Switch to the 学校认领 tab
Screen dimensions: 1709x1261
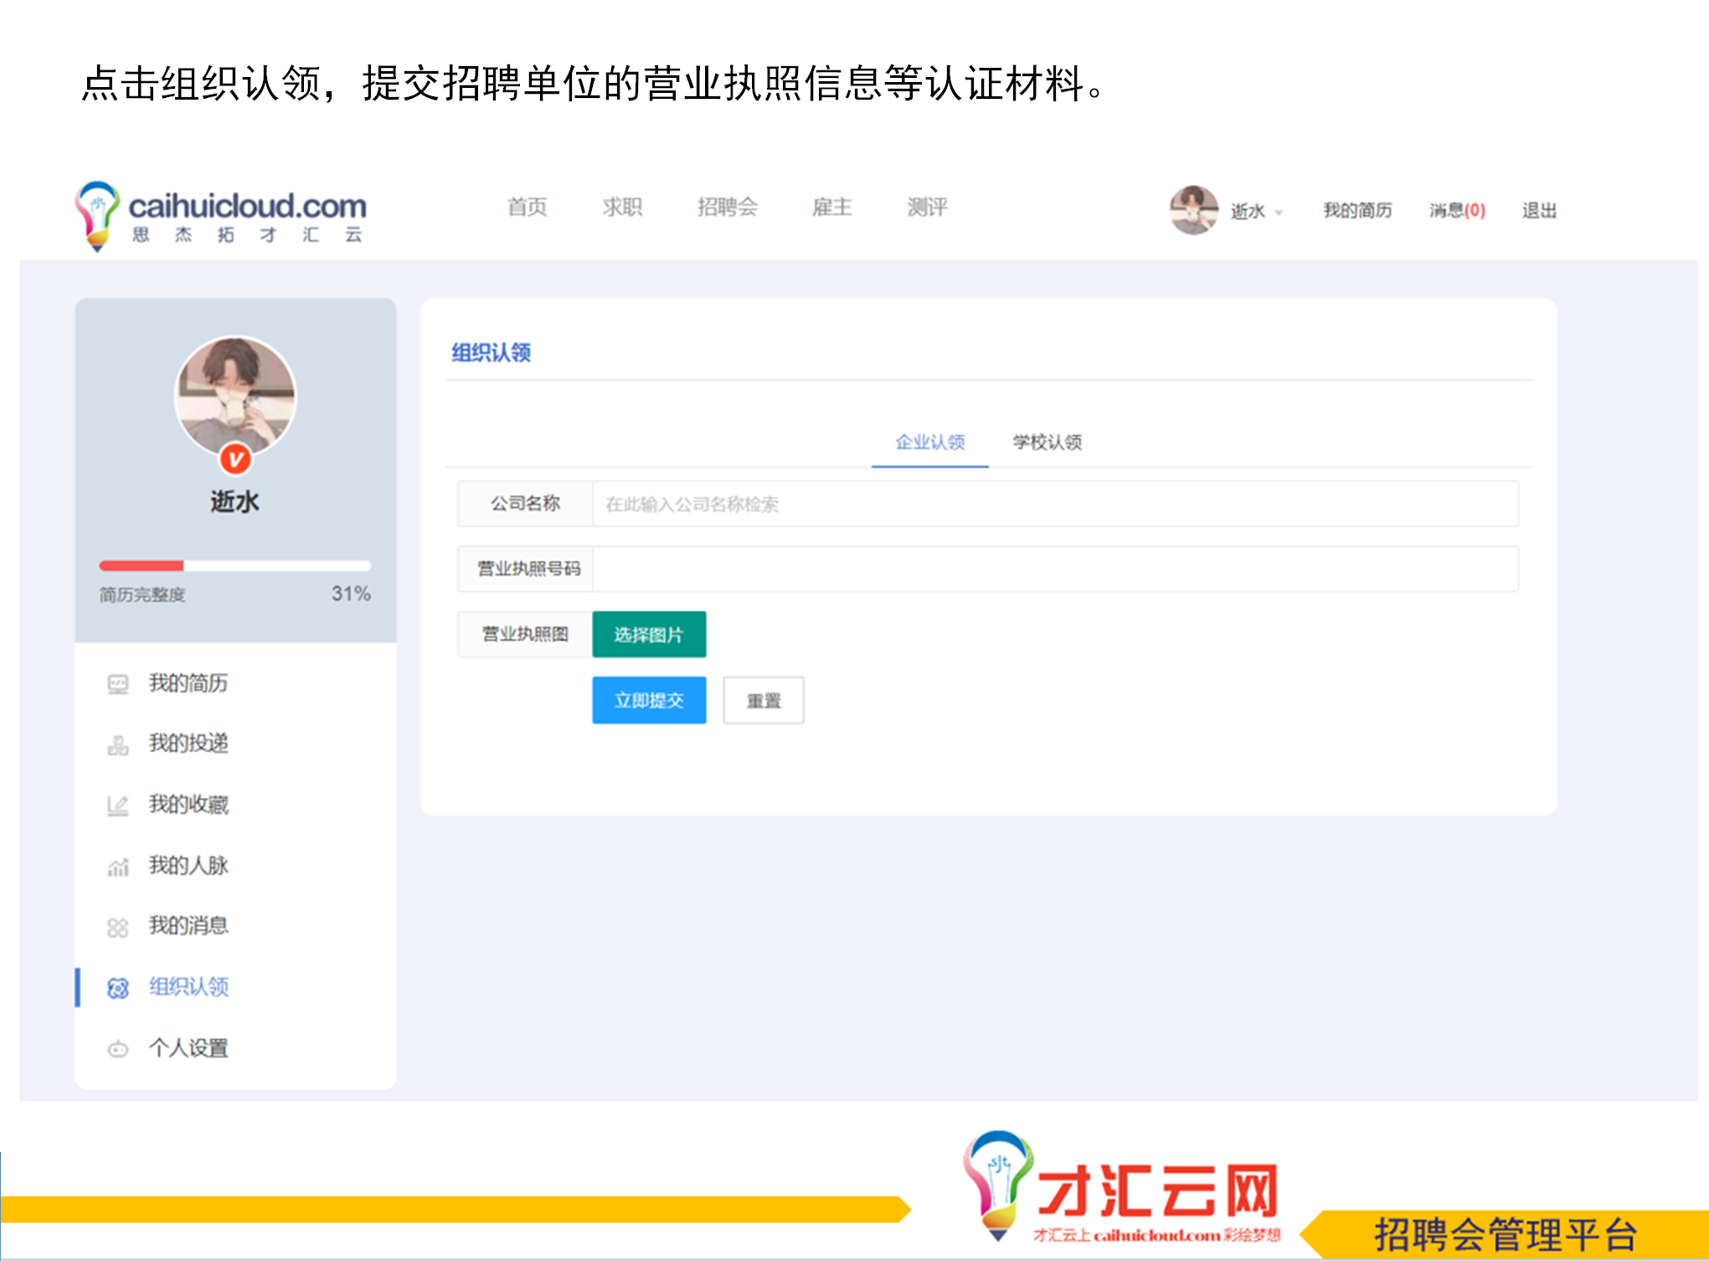point(1047,442)
